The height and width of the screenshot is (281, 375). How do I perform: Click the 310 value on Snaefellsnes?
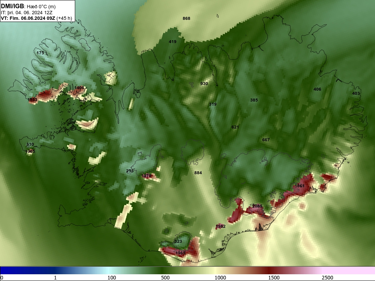pos(30,144)
